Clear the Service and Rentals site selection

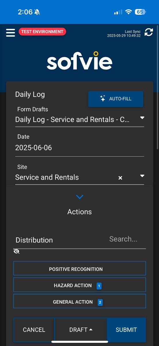click(120, 178)
